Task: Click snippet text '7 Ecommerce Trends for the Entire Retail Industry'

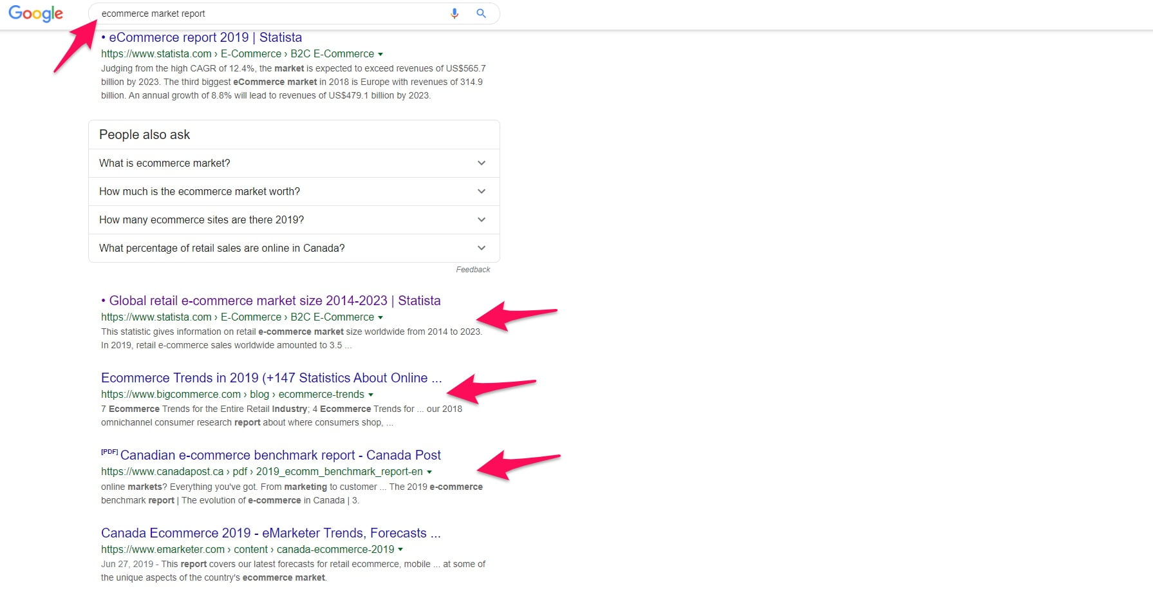Action: click(204, 409)
